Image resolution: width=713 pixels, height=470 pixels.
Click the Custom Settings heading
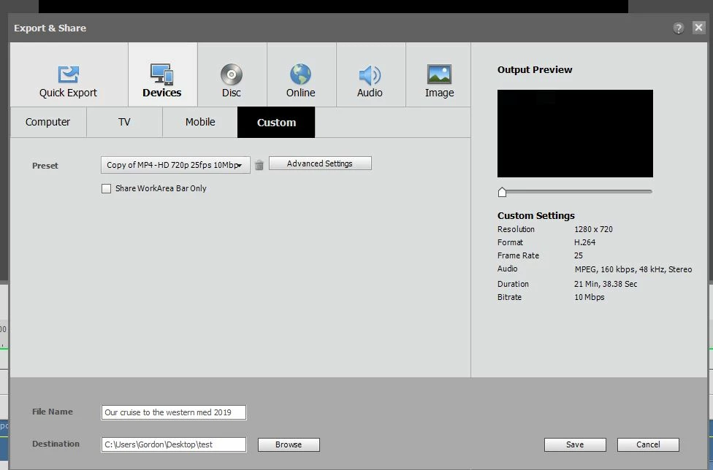[x=536, y=216]
